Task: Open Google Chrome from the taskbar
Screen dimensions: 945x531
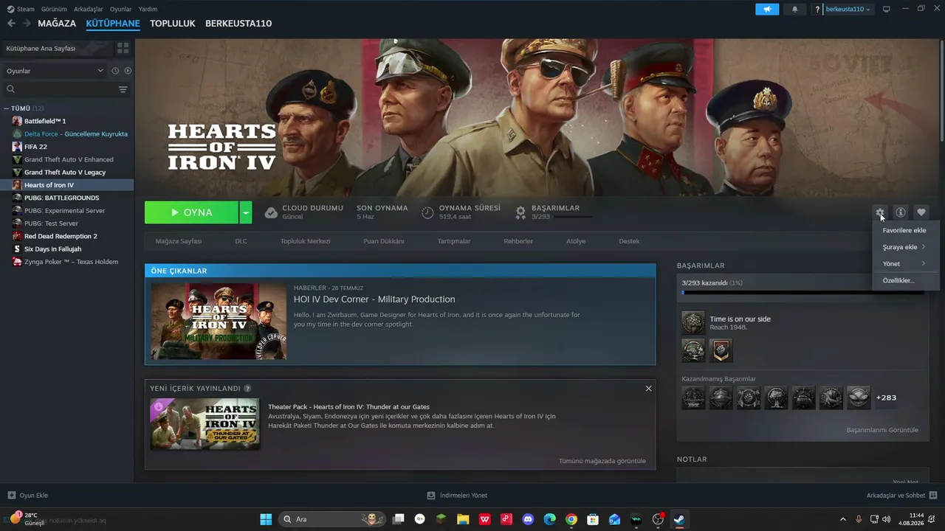Action: (571, 519)
